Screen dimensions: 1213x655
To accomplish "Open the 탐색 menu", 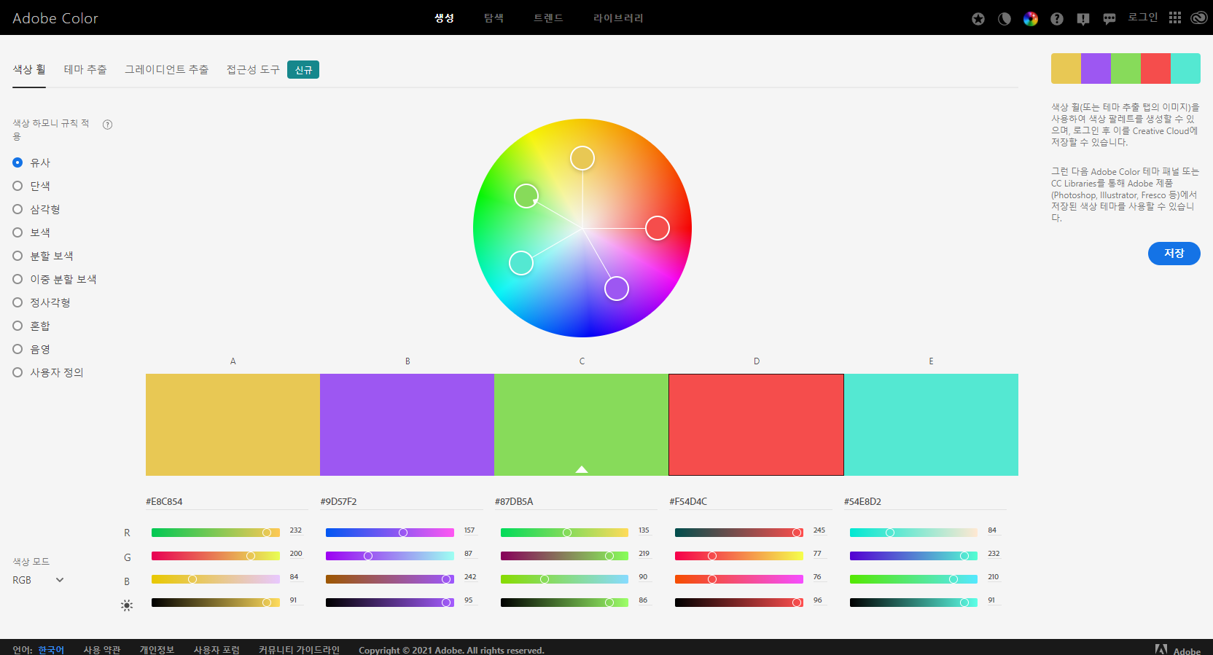I will point(494,17).
